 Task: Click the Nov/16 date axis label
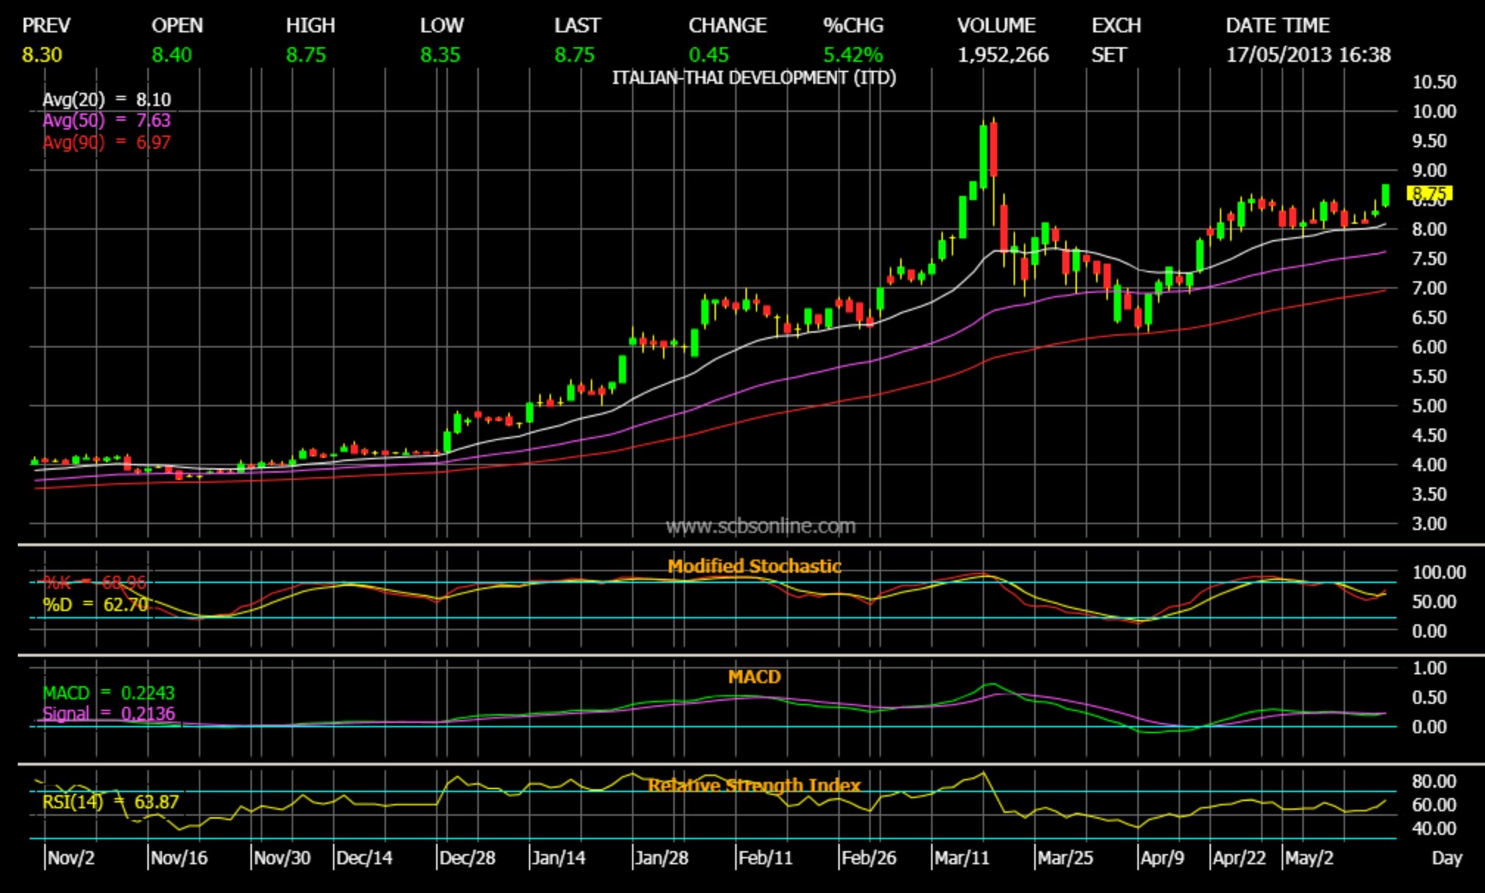pyautogui.click(x=179, y=858)
